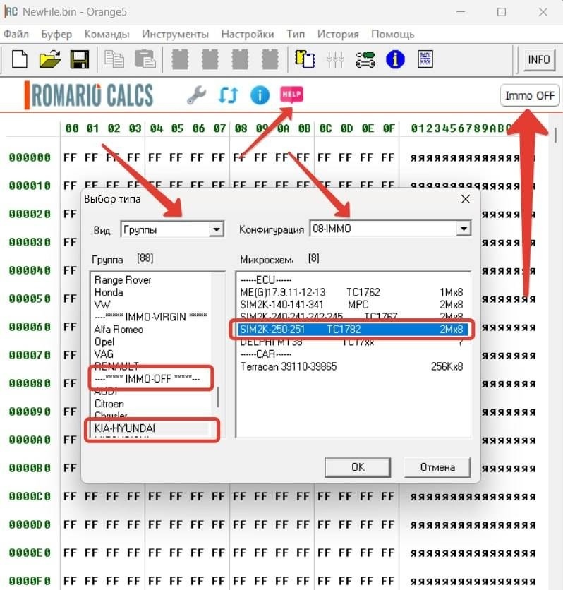
Task: Click the green wrench tools toolbar icon
Action: pyautogui.click(x=365, y=59)
